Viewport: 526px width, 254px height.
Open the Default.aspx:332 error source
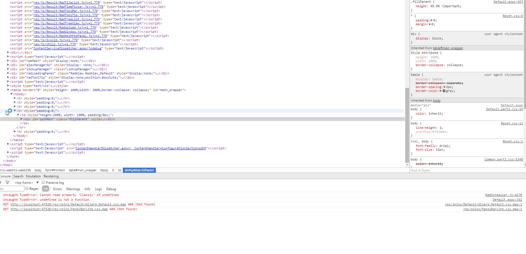click(x=507, y=200)
